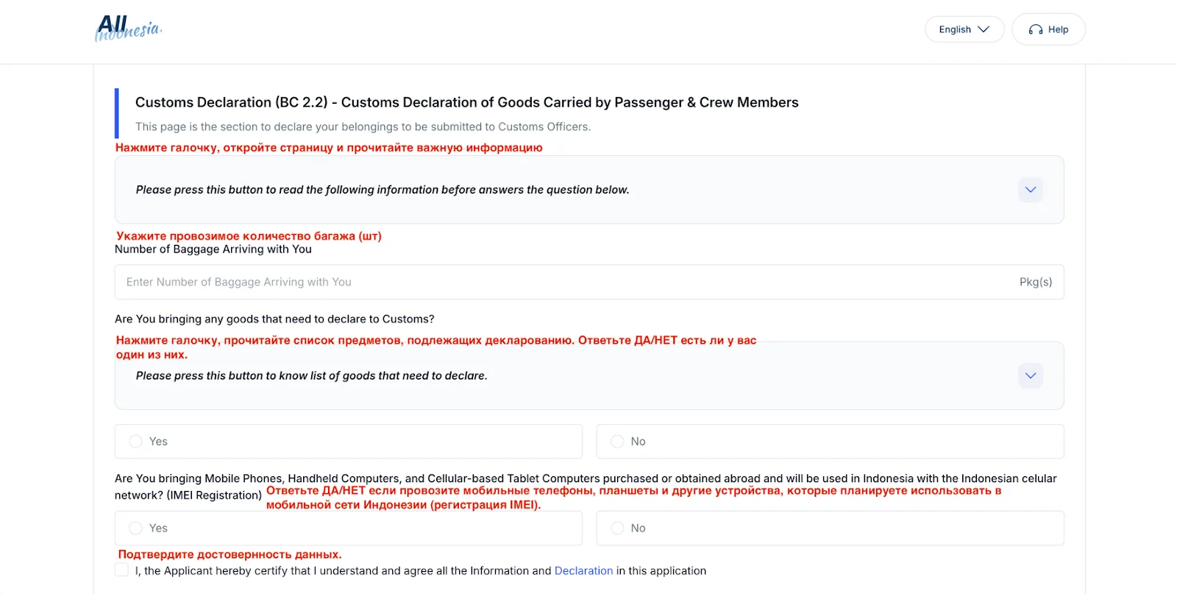Click the 'know list of goods' prompt text
The width and height of the screenshot is (1177, 594).
tap(311, 375)
